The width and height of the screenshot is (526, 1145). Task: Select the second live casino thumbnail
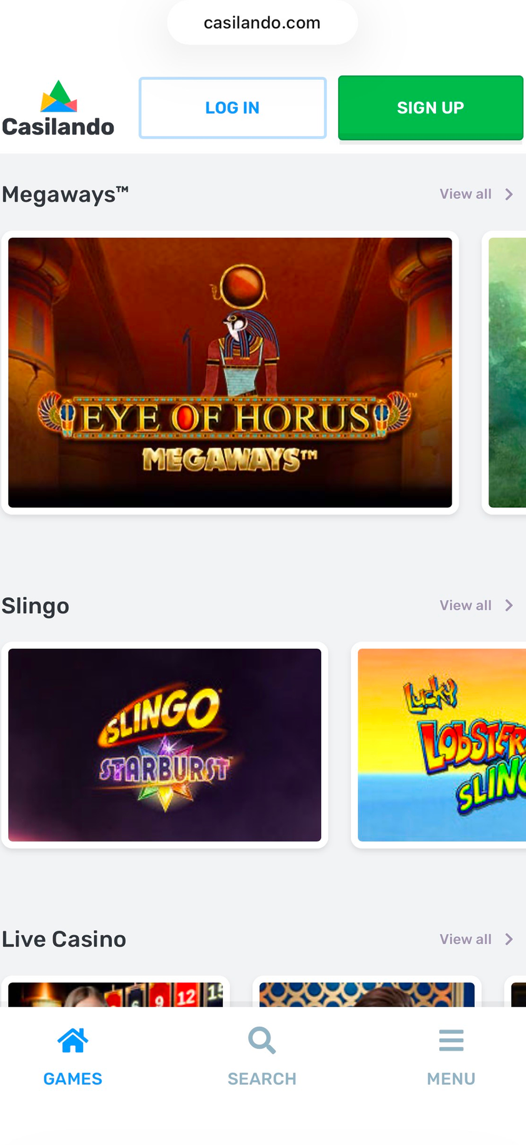(367, 994)
